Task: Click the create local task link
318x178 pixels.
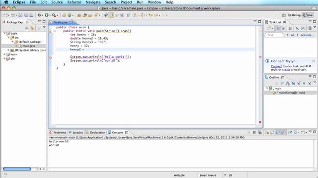Action: [286, 69]
